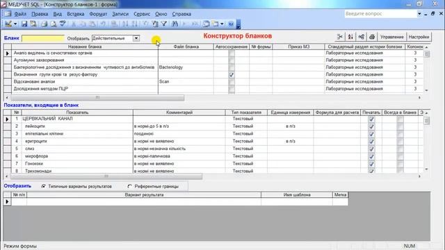445x250 pixels.
Task: Toggle Печатать checkbox for лейкоцити row
Action: pos(371,126)
